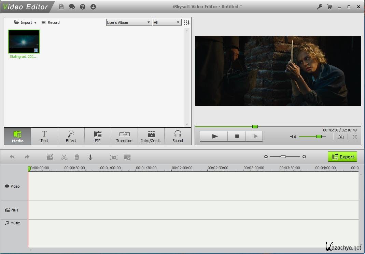Image resolution: width=365 pixels, height=254 pixels.
Task: Expand the User's Album dropdown
Action: 129,22
